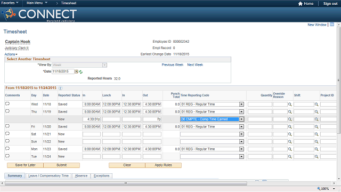Open comment bubble for Mon 11/23
The height and width of the screenshot is (192, 341).
[7, 149]
